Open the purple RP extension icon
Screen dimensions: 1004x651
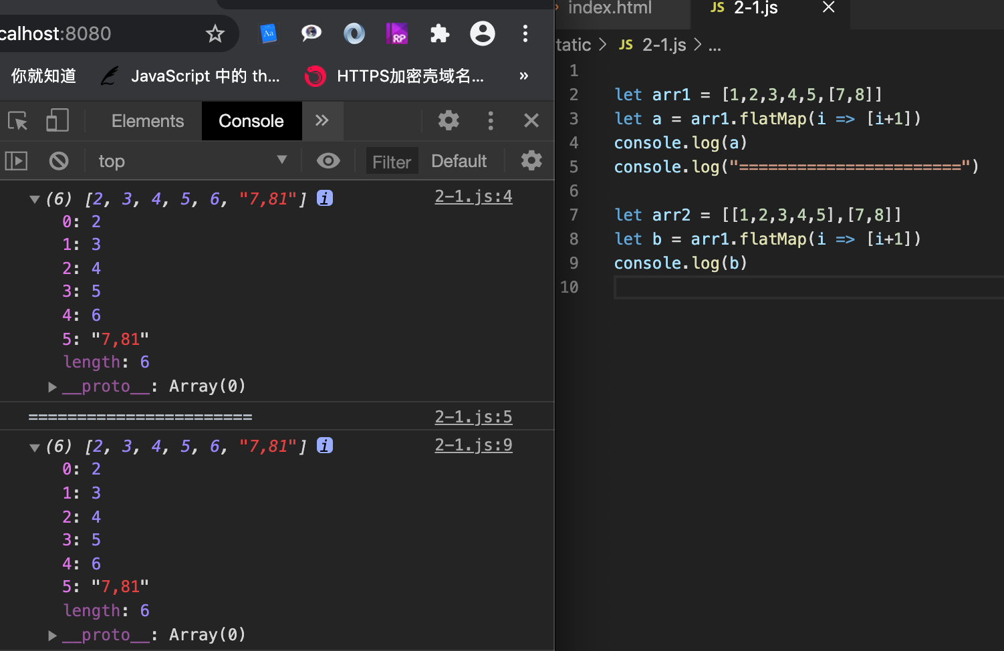396,33
